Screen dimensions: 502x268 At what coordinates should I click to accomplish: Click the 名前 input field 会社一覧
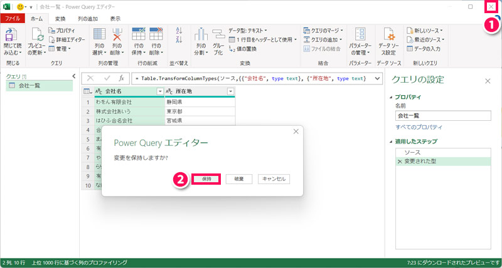pos(443,116)
